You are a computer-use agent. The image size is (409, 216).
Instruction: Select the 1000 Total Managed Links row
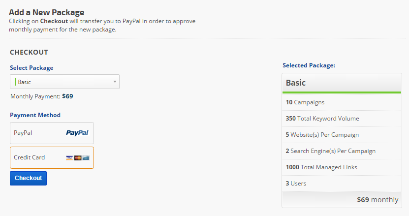[x=342, y=167]
